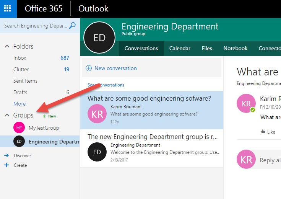Click the More folders link
The height and width of the screenshot is (199, 281).
coord(19,104)
